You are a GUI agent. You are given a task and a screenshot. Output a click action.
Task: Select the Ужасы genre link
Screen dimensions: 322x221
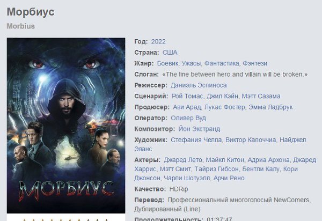pos(191,63)
